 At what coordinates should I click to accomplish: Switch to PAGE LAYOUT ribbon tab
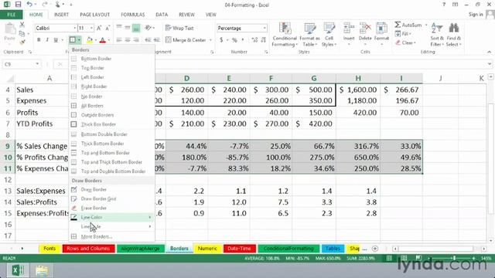click(x=94, y=15)
